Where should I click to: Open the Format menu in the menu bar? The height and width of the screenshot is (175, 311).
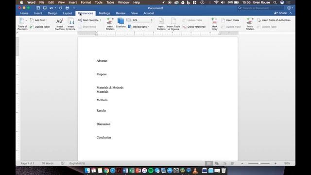86,2
